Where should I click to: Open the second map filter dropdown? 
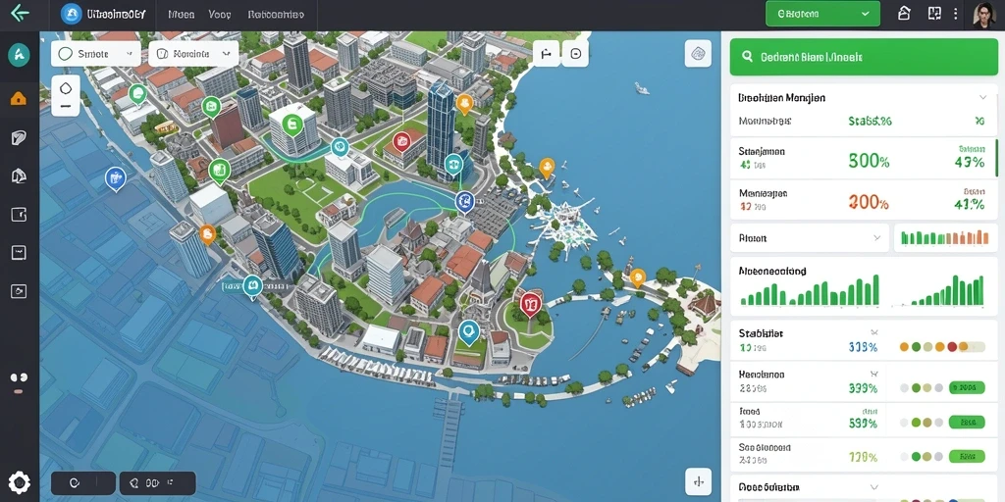coord(193,55)
